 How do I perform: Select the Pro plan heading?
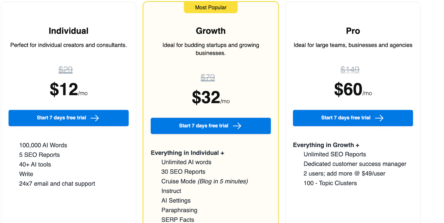353,31
